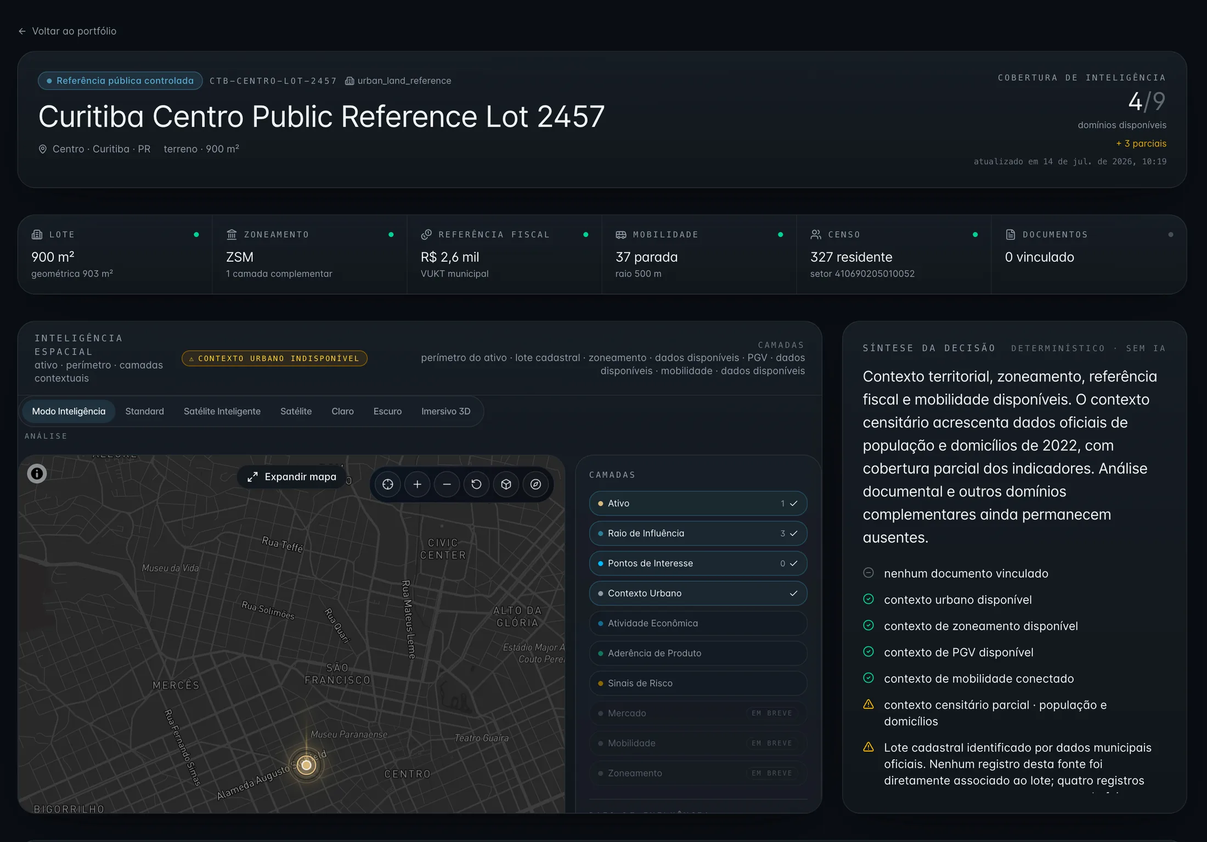
Task: Click the Lote card building icon
Action: (37, 235)
